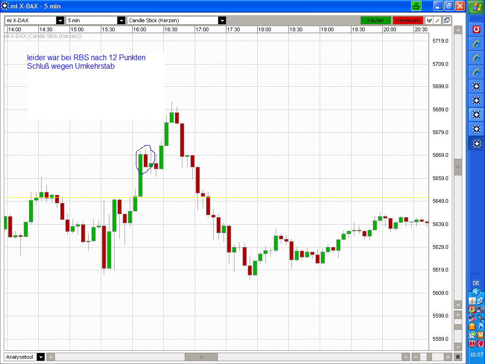This screenshot has height=364, width=485.
Task: Click the horizontal zoom minus button
Action: [416, 357]
